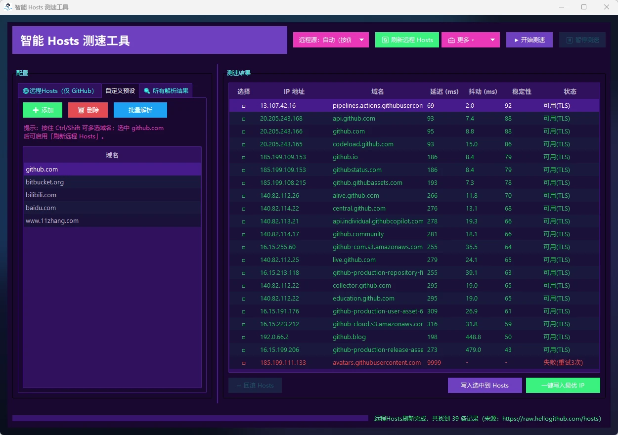
Task: Switch to the 自定义预设 tab
Action: click(x=120, y=91)
